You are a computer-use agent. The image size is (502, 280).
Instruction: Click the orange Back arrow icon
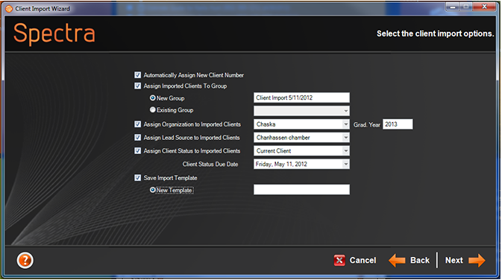coord(397,261)
